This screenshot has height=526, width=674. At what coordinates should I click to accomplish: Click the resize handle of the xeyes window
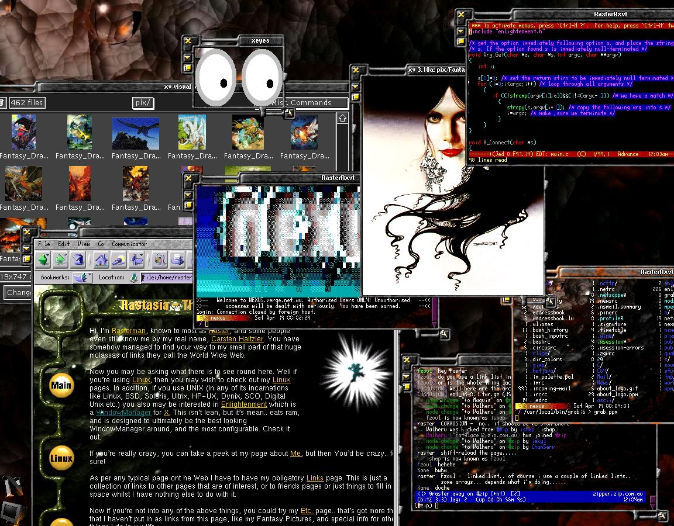tap(289, 113)
